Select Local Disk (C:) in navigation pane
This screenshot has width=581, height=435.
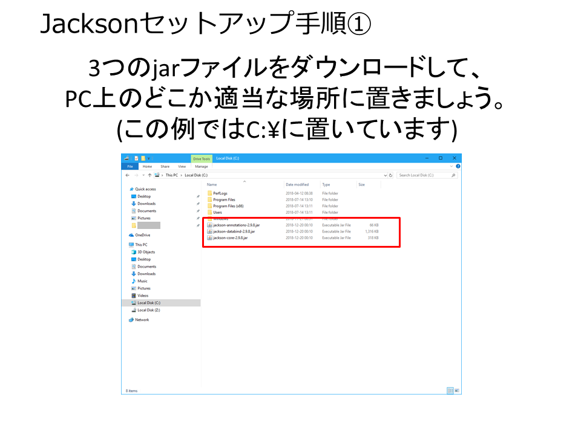(x=161, y=303)
